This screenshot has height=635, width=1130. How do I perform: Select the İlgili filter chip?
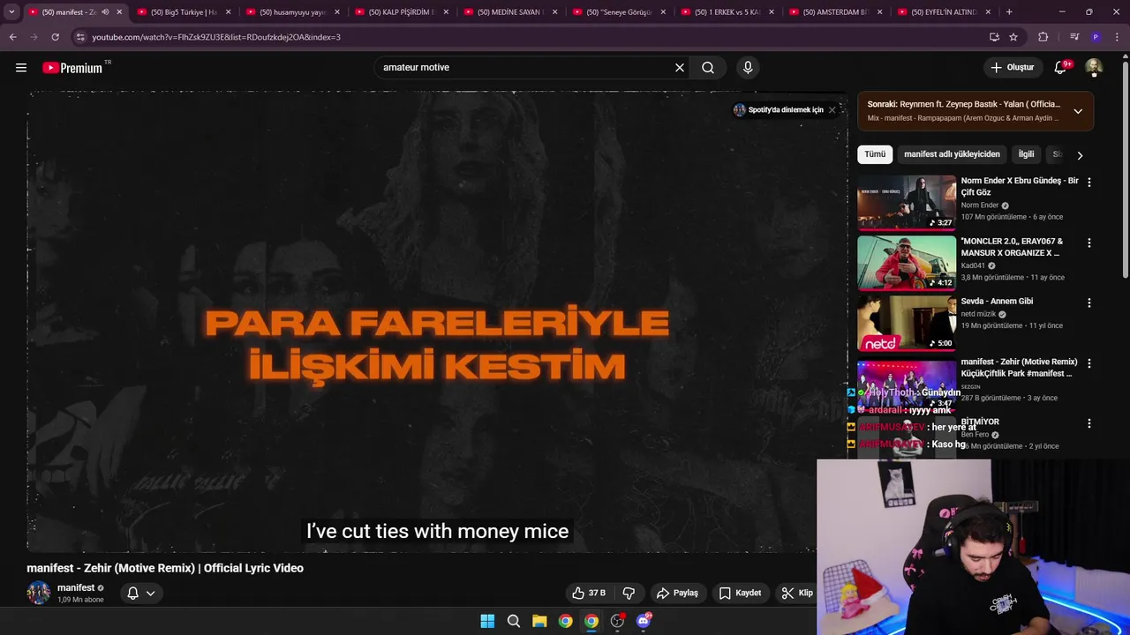1026,154
